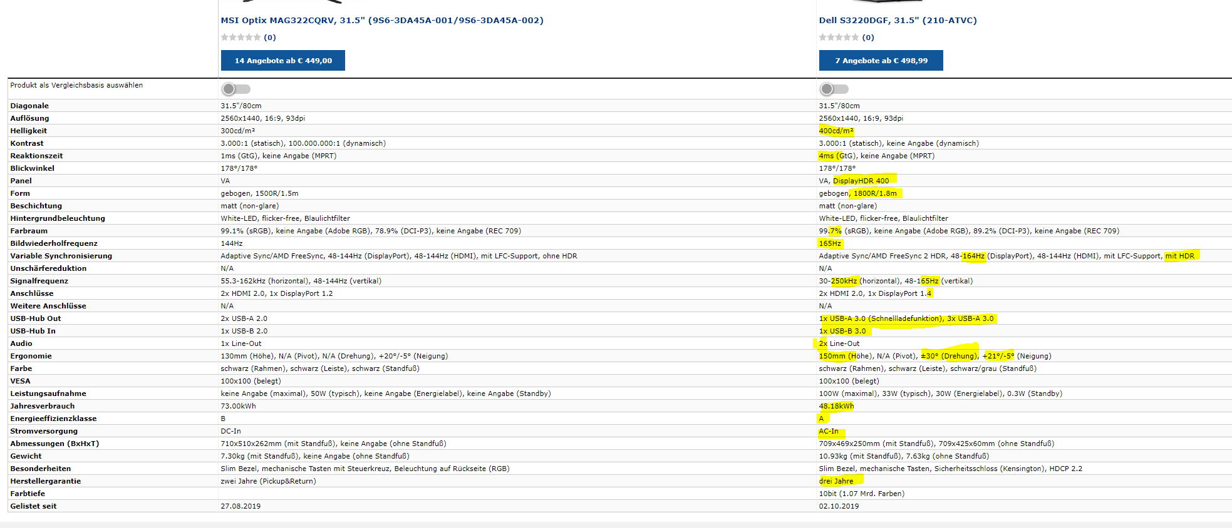Toggle MSI Optix as comparison base
This screenshot has height=528, width=1232.
(236, 89)
